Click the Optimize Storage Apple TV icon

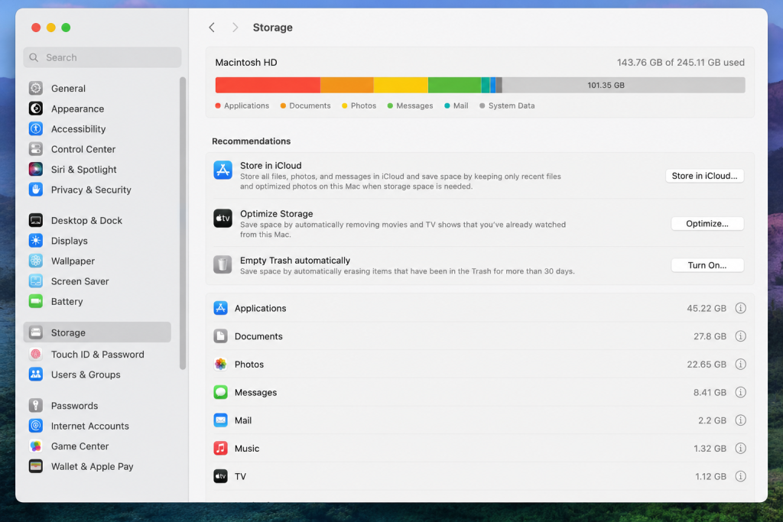[223, 218]
